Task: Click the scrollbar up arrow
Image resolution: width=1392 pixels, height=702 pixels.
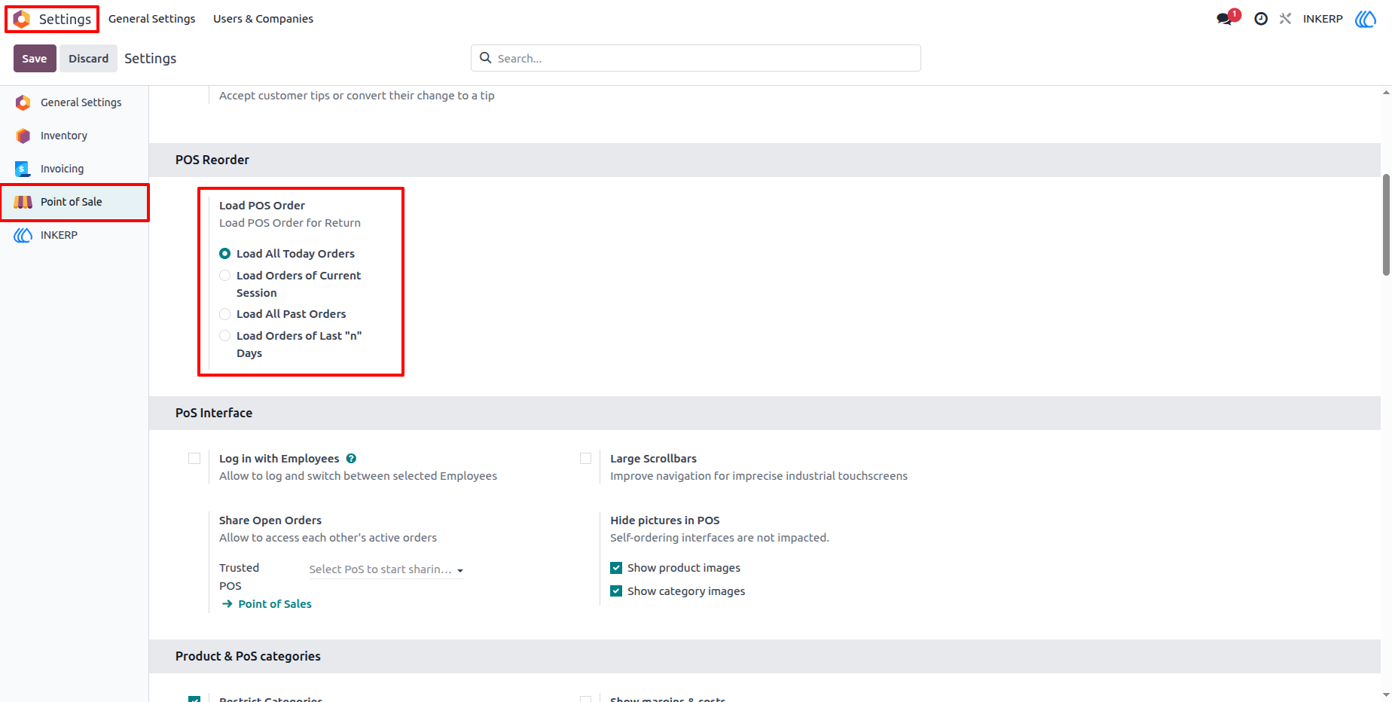Action: pyautogui.click(x=1386, y=93)
